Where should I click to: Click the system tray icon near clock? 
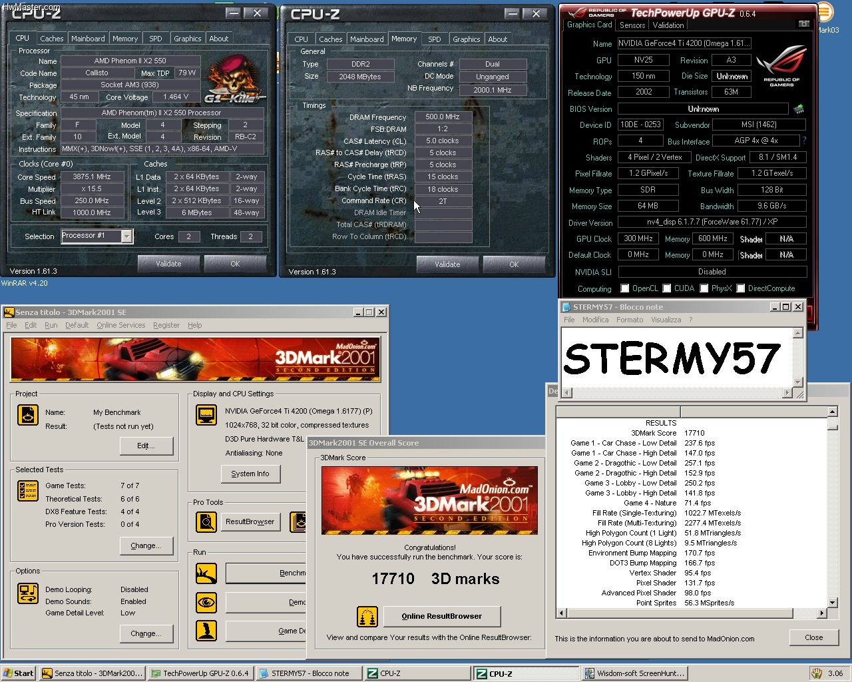[x=817, y=673]
